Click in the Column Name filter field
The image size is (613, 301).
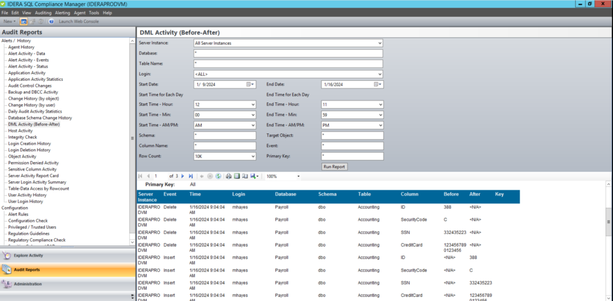click(x=225, y=146)
